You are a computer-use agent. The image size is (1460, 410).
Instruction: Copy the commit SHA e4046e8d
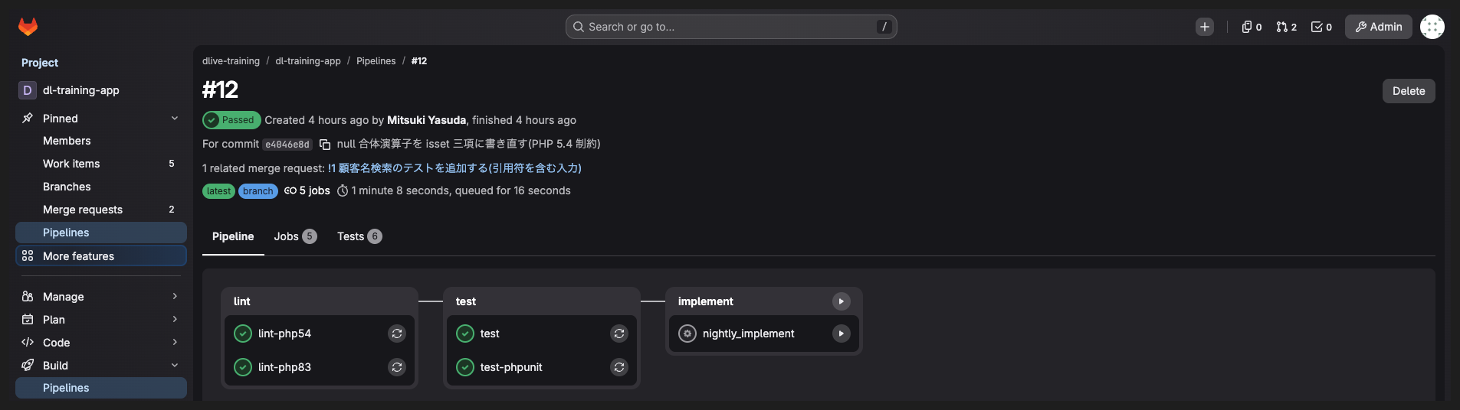325,145
